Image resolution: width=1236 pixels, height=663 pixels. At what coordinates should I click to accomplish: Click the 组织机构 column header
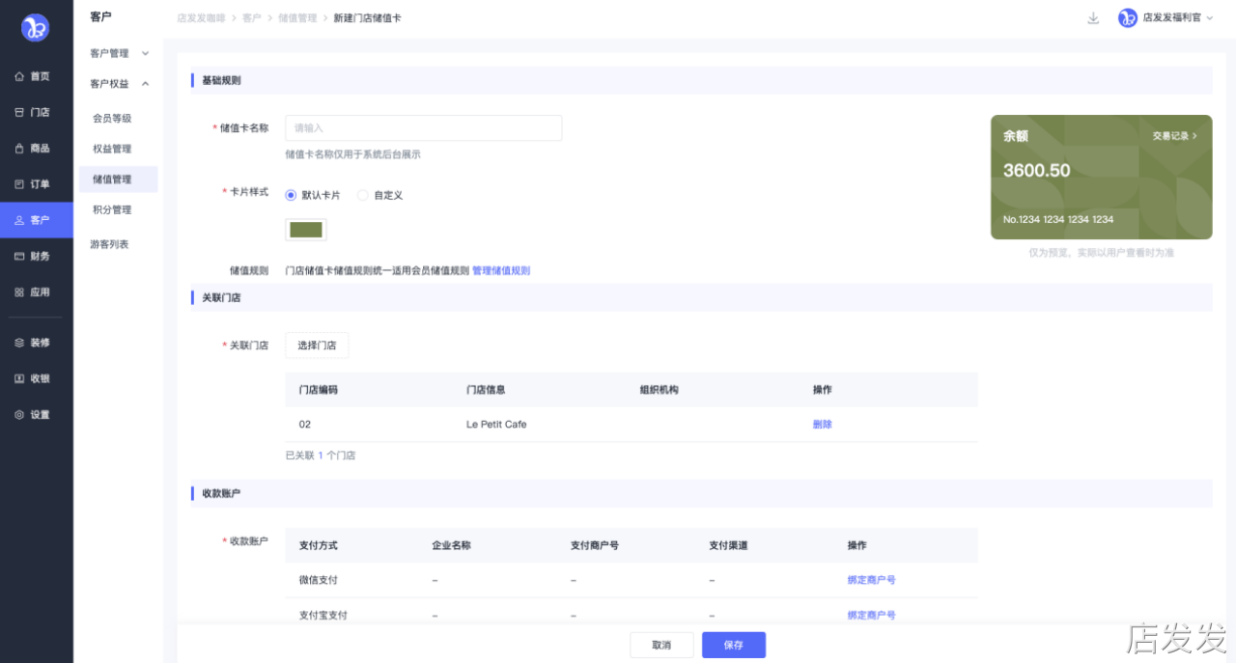coord(659,390)
